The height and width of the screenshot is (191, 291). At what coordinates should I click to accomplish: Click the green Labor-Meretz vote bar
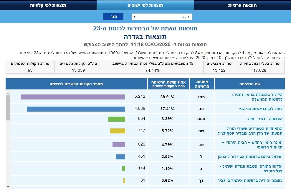[x=117, y=119]
